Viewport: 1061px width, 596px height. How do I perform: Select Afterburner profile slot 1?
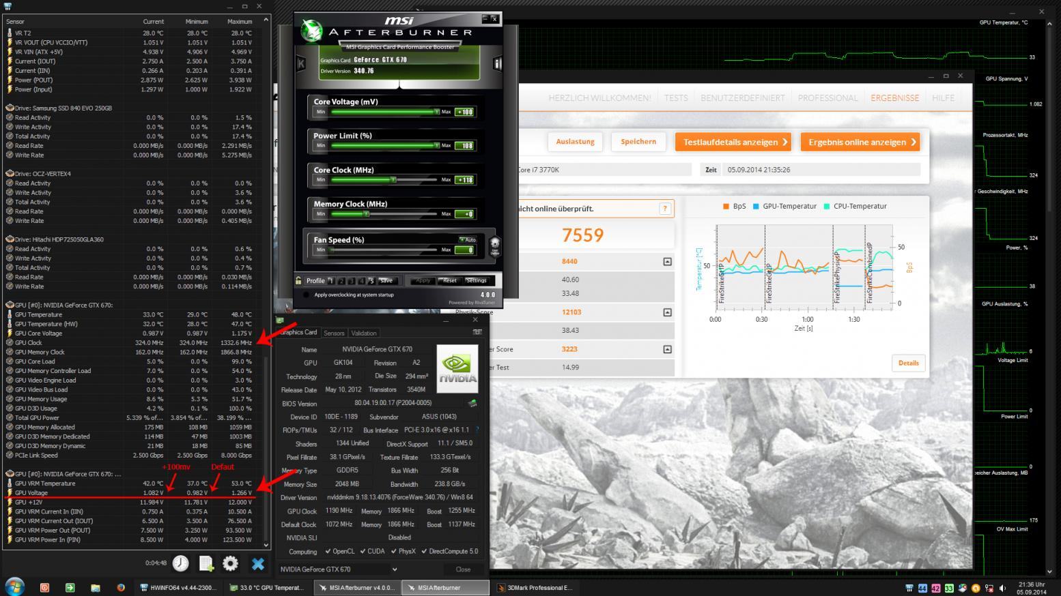click(x=332, y=280)
